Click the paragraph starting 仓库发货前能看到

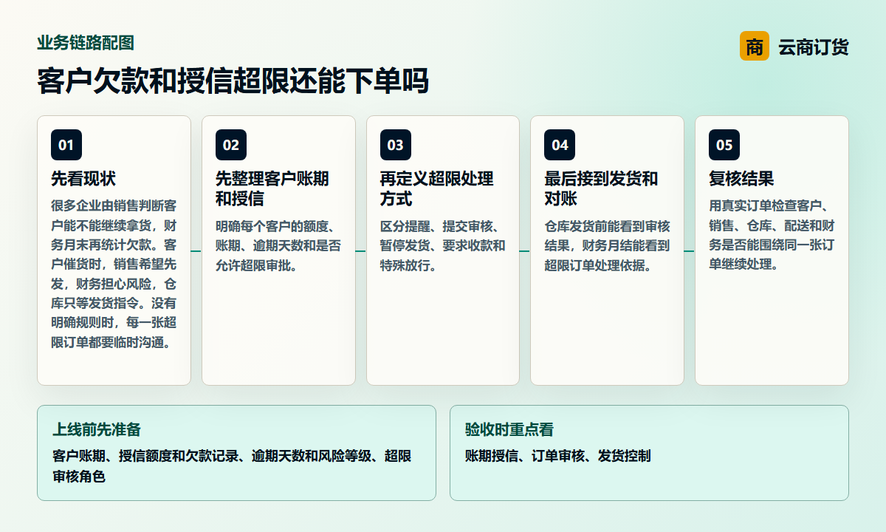pyautogui.click(x=607, y=245)
